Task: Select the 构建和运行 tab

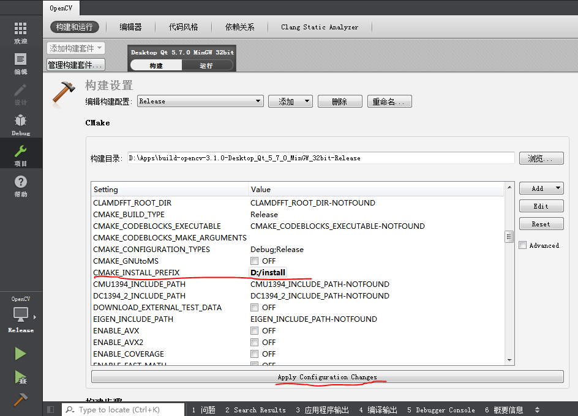Action: (x=75, y=27)
